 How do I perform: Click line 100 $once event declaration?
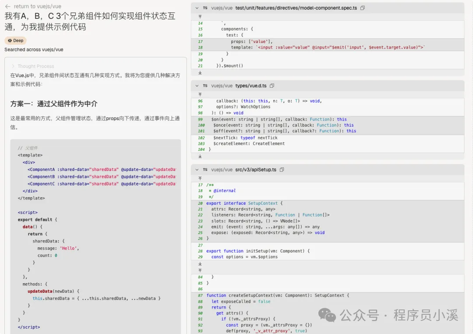click(283, 125)
